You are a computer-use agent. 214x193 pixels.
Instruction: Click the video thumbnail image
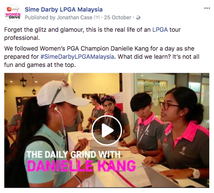107,130
